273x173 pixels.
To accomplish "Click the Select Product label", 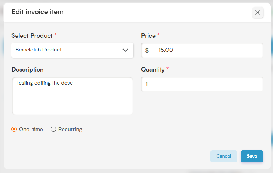I will pos(32,35).
